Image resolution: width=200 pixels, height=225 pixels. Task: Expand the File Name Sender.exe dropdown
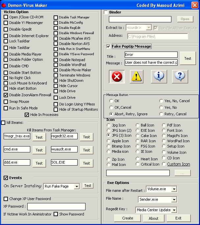(x=174, y=199)
